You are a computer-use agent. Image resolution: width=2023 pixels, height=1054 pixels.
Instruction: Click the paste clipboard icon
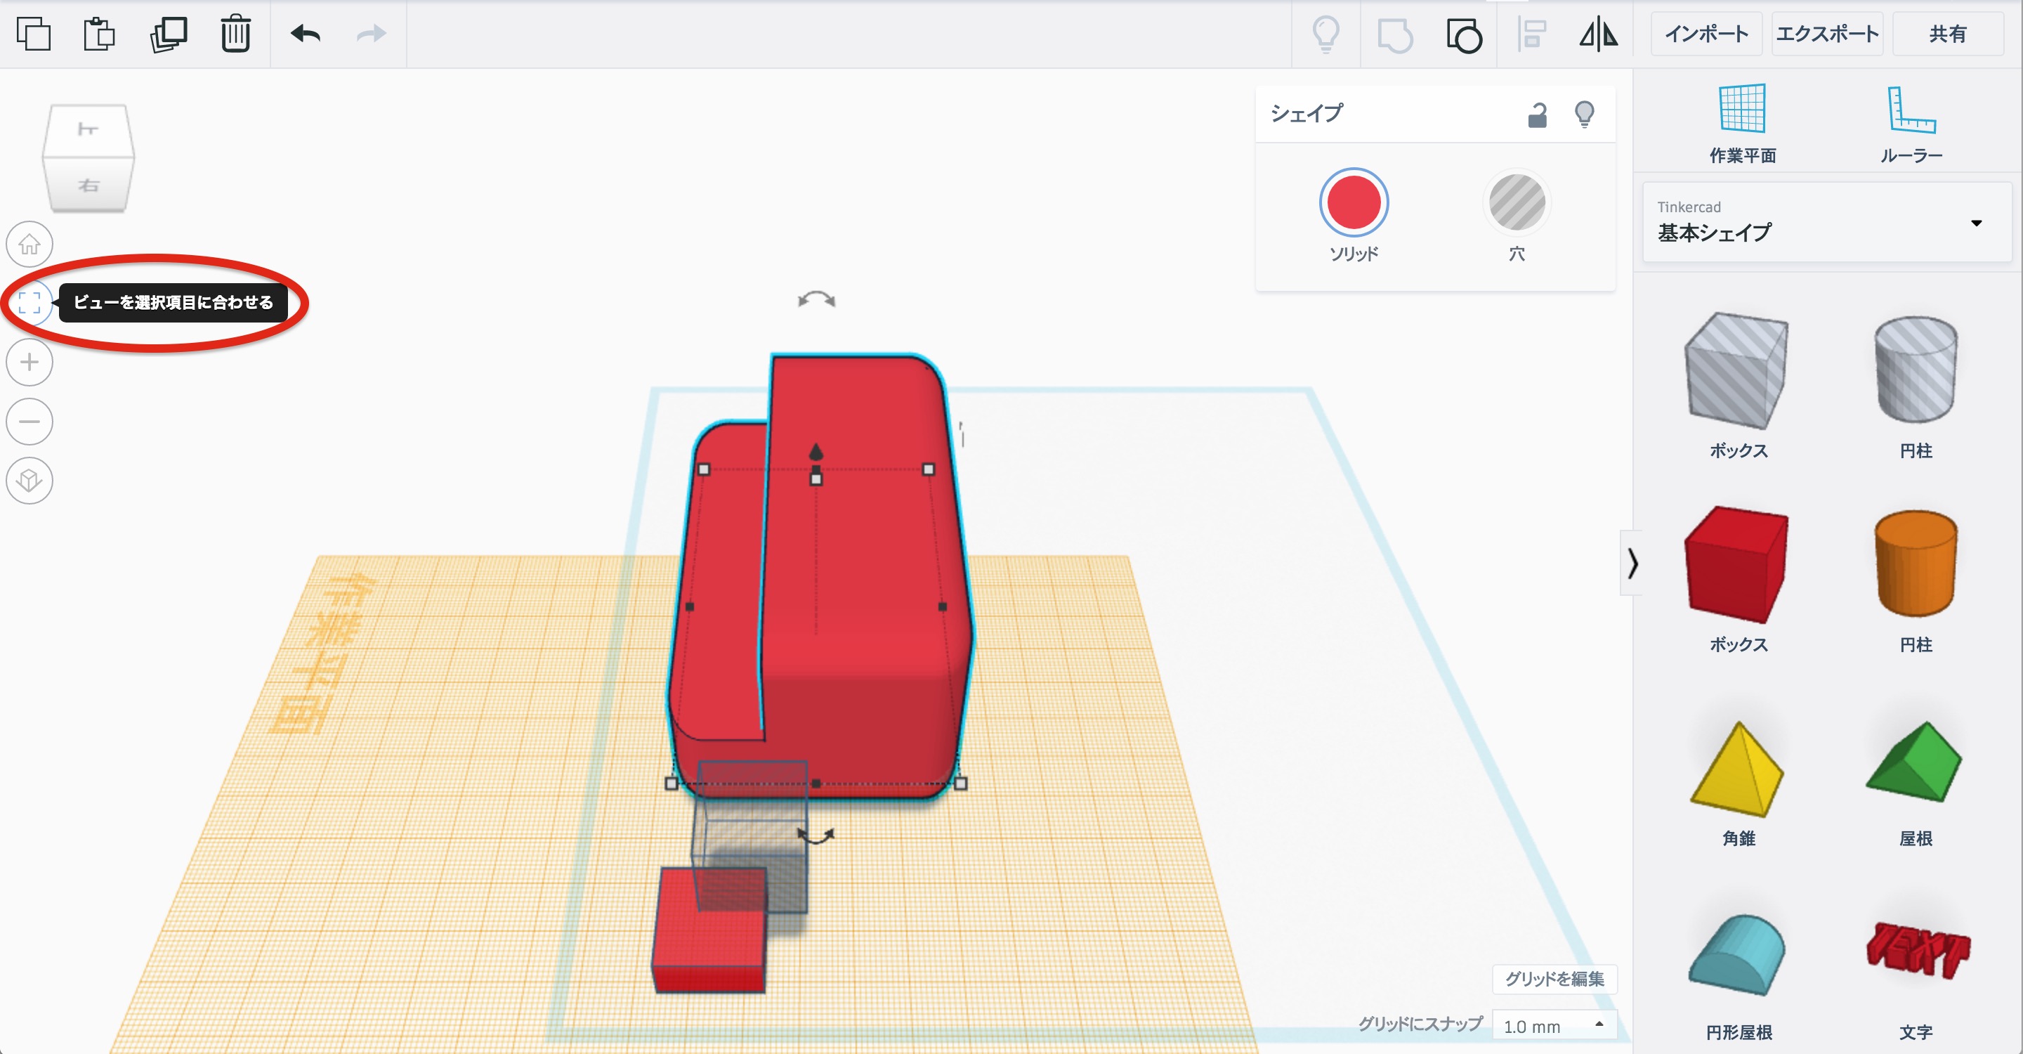point(99,34)
